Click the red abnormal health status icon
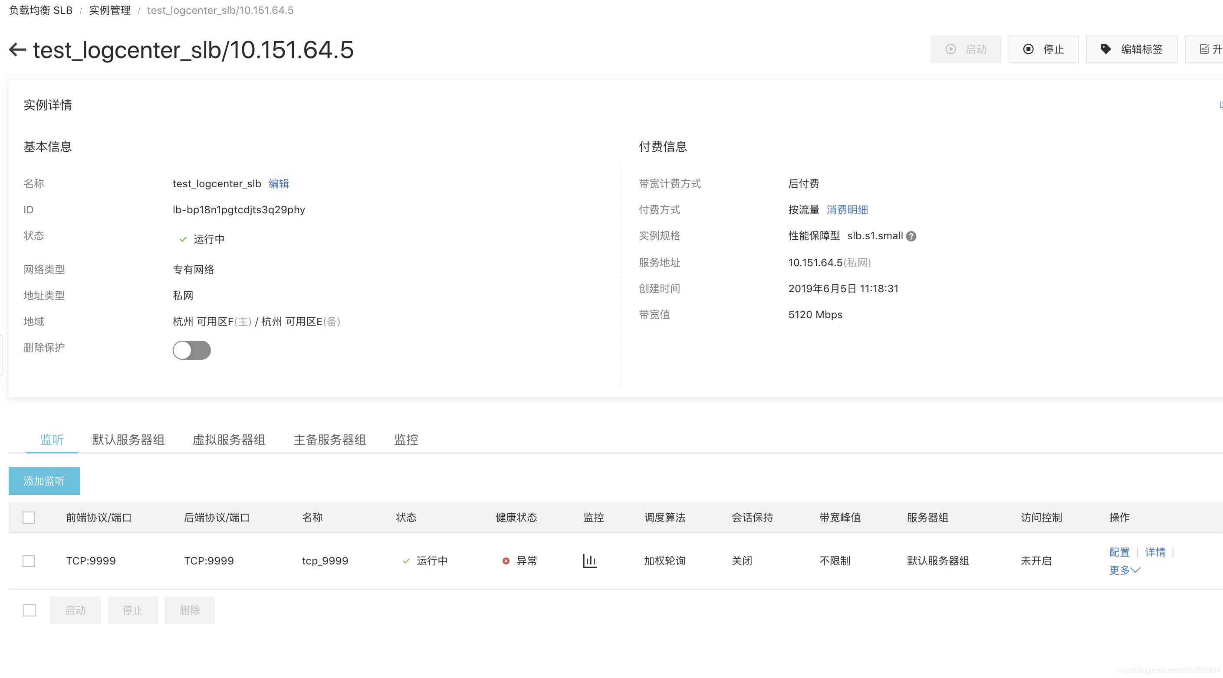1223x678 pixels. [x=506, y=561]
